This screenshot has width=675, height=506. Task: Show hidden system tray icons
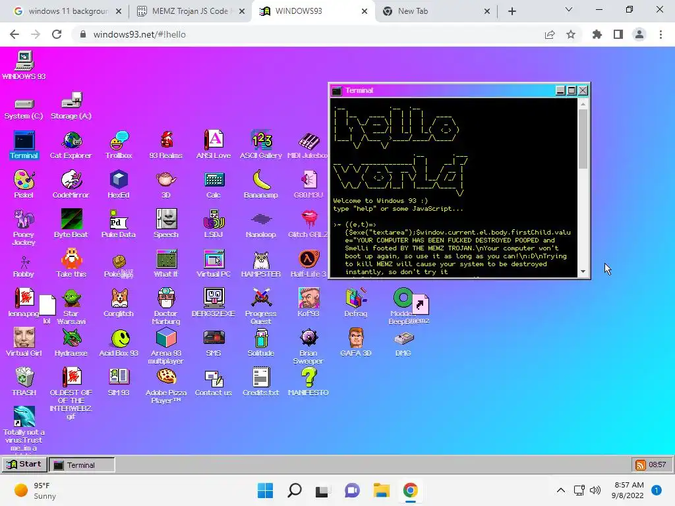click(x=560, y=490)
